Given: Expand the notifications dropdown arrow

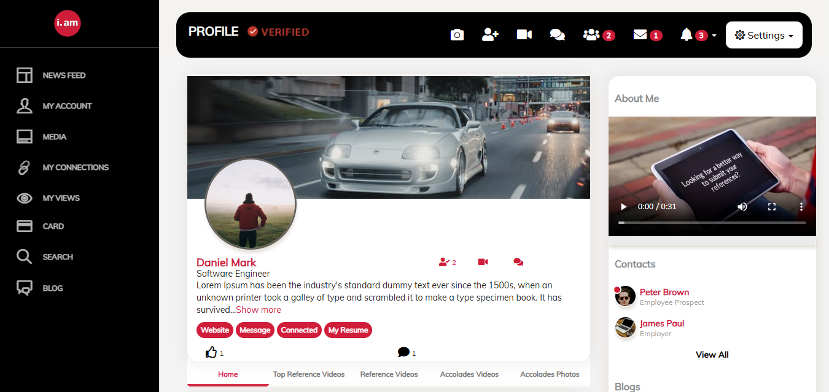Looking at the screenshot, I should [714, 36].
